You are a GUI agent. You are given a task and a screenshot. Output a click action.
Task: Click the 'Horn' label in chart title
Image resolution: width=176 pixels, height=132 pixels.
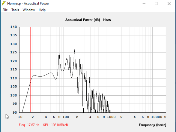coord(107,20)
